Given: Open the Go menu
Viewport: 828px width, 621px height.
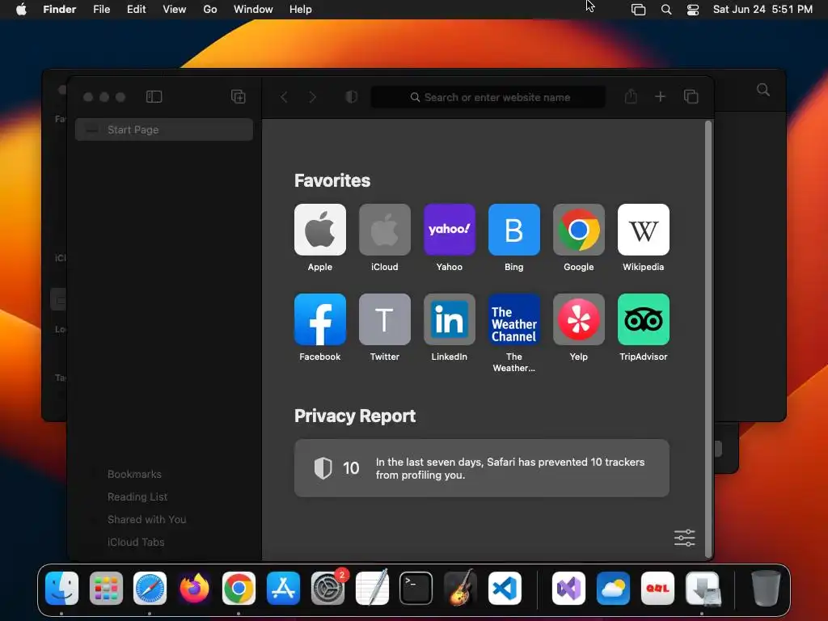Looking at the screenshot, I should click(x=210, y=9).
